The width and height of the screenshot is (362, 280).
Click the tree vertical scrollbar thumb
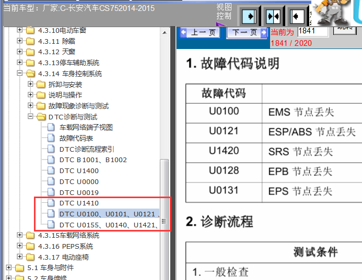coord(164,219)
